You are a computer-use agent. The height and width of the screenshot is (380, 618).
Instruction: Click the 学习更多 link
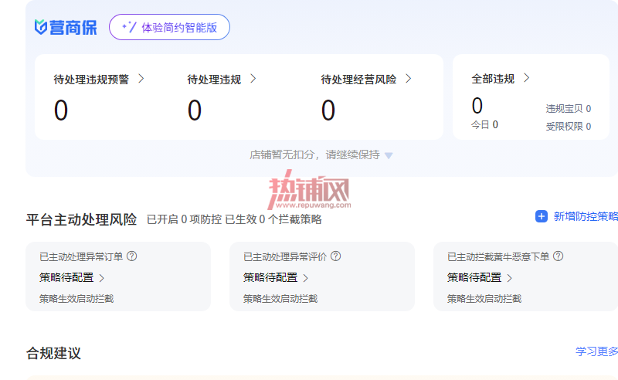pos(596,351)
